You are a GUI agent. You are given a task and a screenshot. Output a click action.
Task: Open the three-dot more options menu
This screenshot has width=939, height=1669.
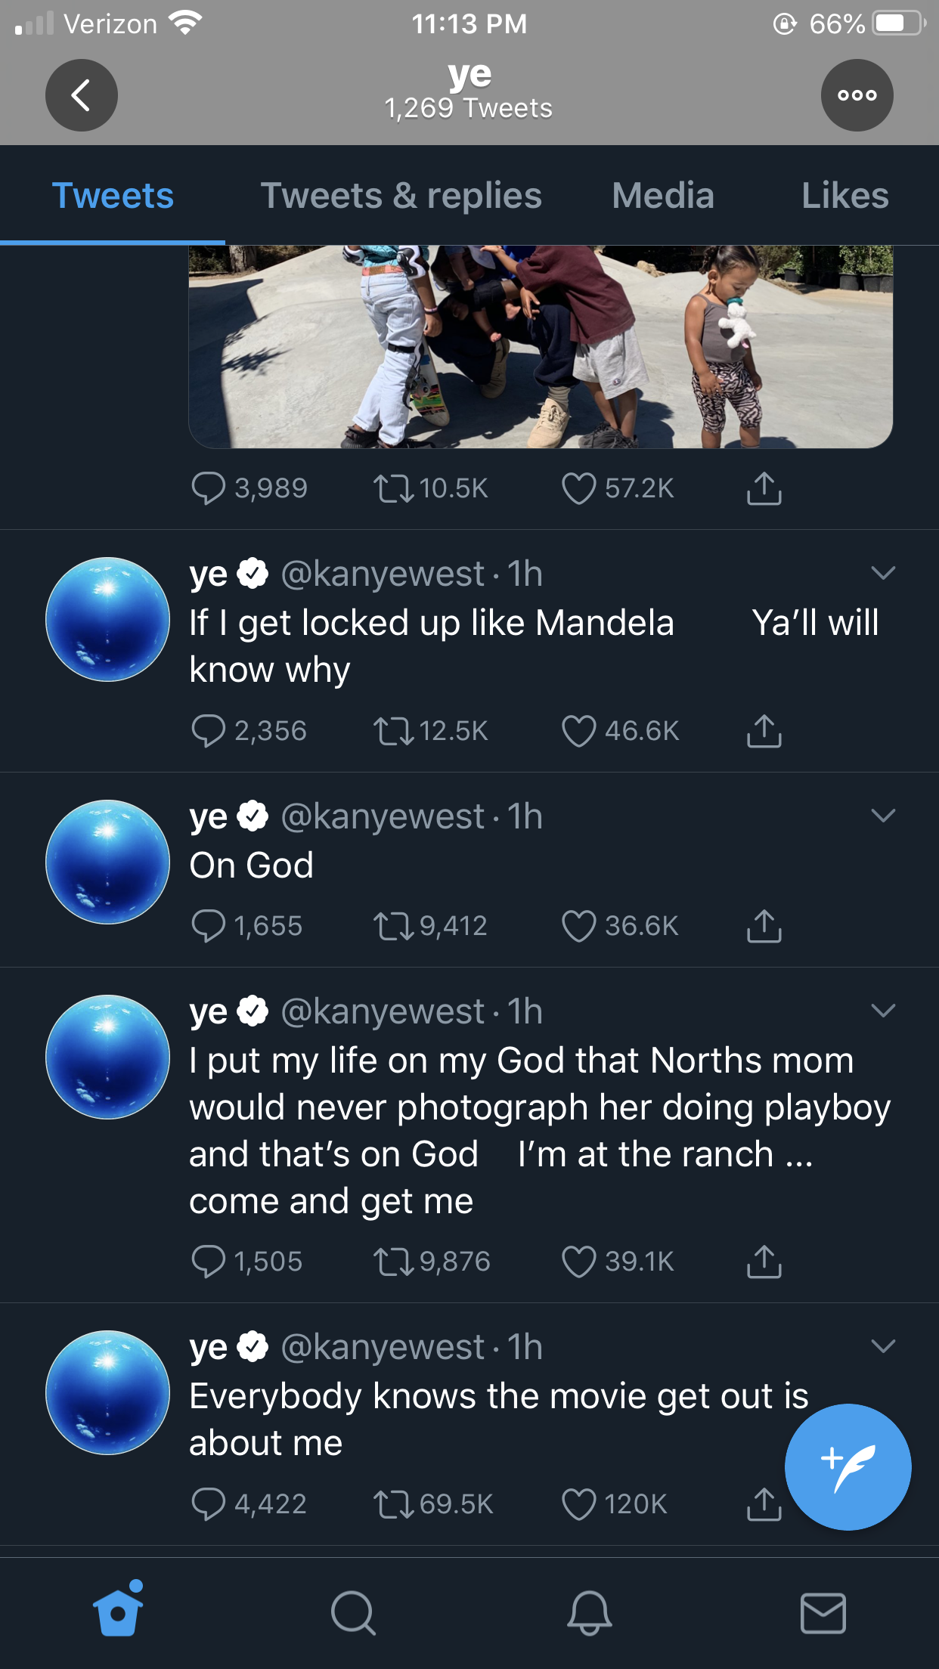click(857, 95)
